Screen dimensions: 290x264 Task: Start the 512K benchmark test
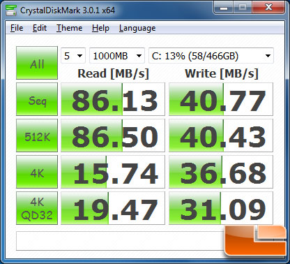37,135
